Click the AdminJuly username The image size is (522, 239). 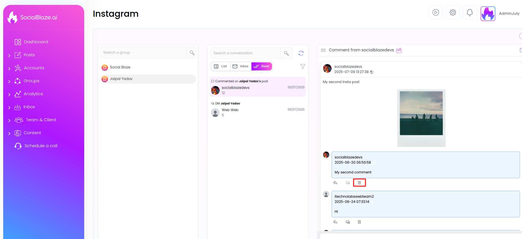(x=509, y=14)
